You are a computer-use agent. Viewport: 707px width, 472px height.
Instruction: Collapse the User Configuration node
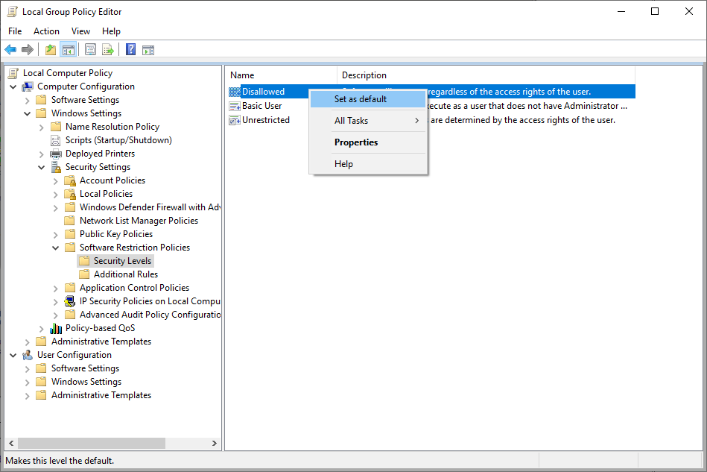13,355
